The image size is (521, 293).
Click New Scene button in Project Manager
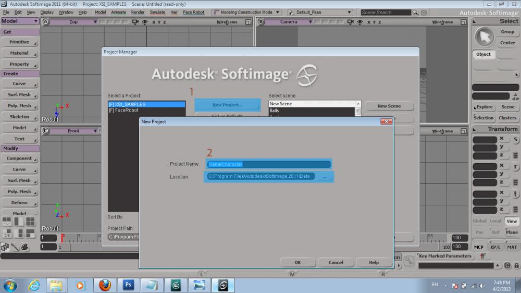(x=389, y=106)
